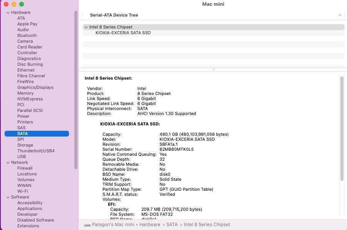This screenshot has width=347, height=230.
Task: Select Fibre Channel in sidebar
Action: pos(31,75)
